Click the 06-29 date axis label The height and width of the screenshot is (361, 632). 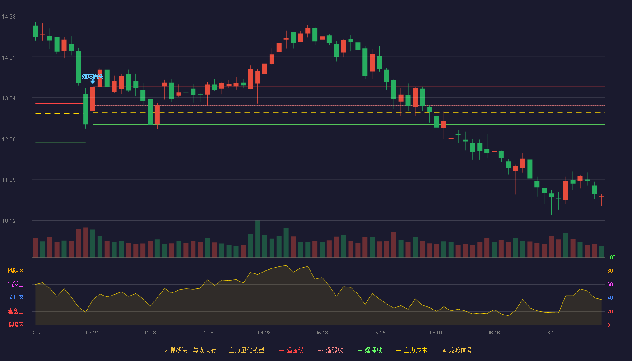(551, 333)
